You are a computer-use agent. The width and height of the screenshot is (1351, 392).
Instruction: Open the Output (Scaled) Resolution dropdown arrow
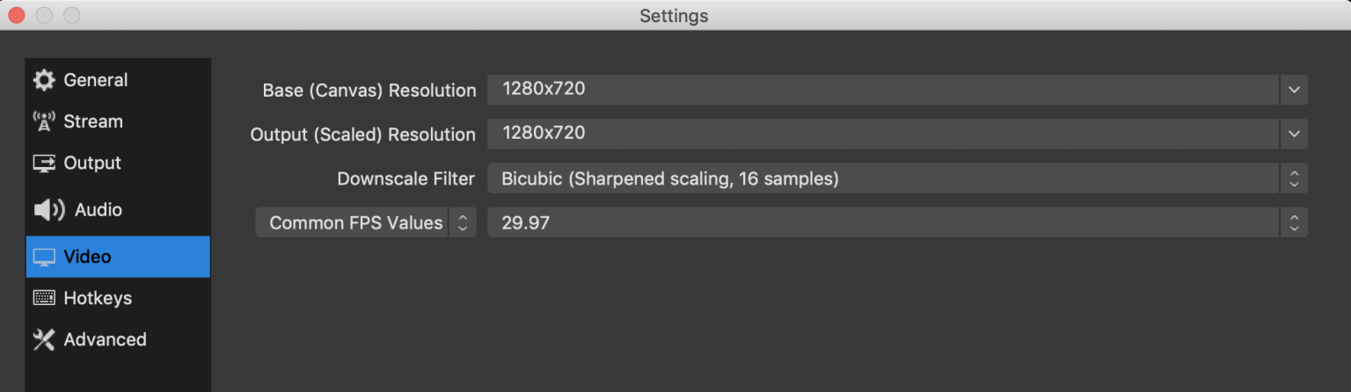[x=1294, y=134]
